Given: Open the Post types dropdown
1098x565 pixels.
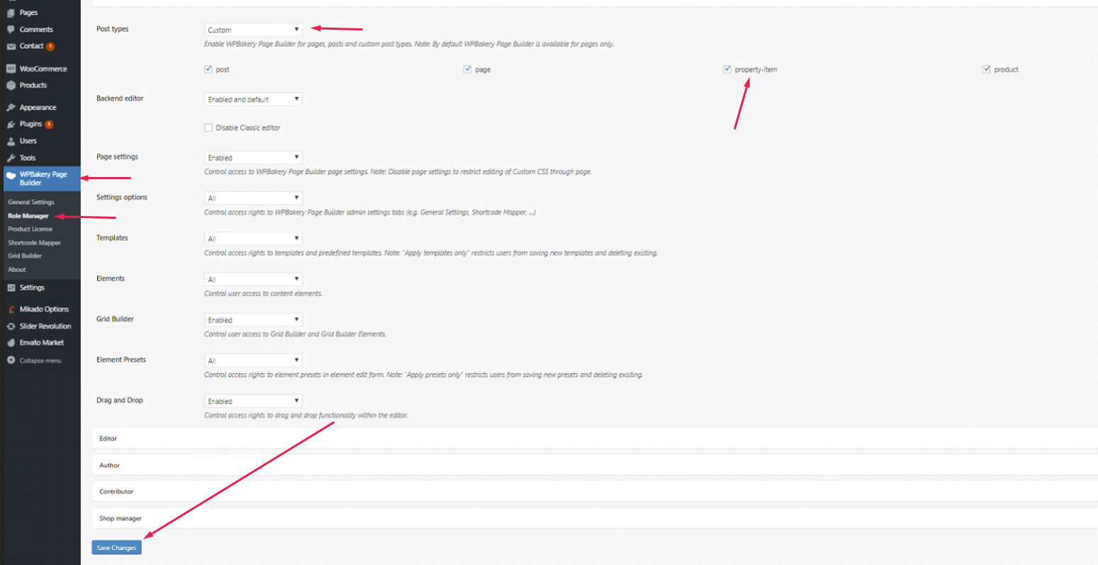Looking at the screenshot, I should point(253,30).
